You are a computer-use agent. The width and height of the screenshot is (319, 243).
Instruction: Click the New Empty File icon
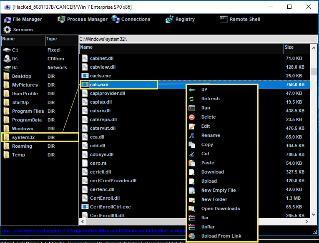(x=192, y=191)
